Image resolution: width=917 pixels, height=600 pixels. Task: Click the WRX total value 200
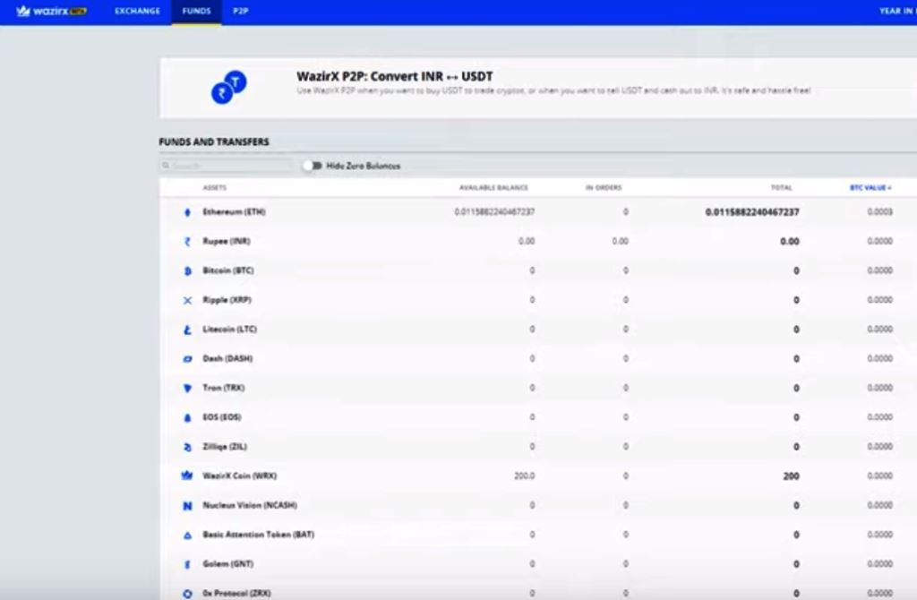coord(792,476)
